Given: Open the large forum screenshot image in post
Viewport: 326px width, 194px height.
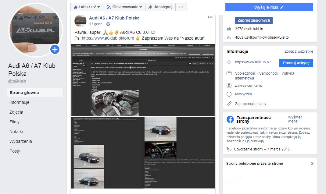Looking at the screenshot, I should point(143,80).
